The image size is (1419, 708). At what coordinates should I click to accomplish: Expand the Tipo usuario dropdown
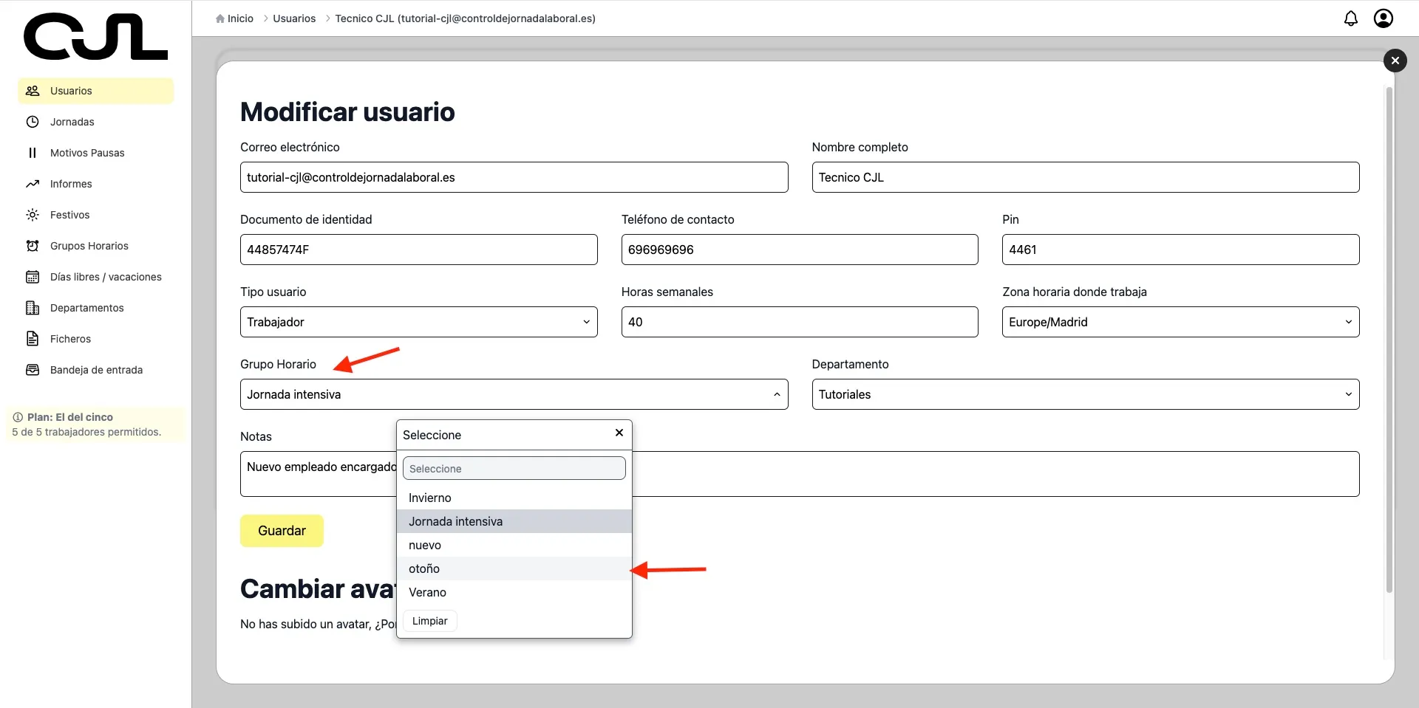click(418, 322)
